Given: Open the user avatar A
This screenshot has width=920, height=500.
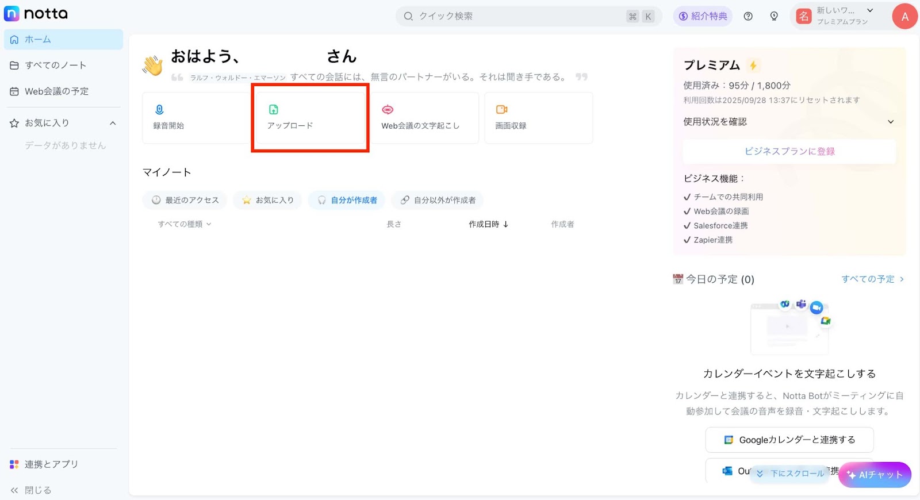Looking at the screenshot, I should tap(904, 16).
